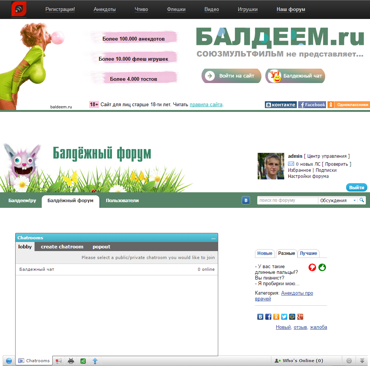Open the отзыв link
This screenshot has width=370, height=366.
tap(301, 327)
